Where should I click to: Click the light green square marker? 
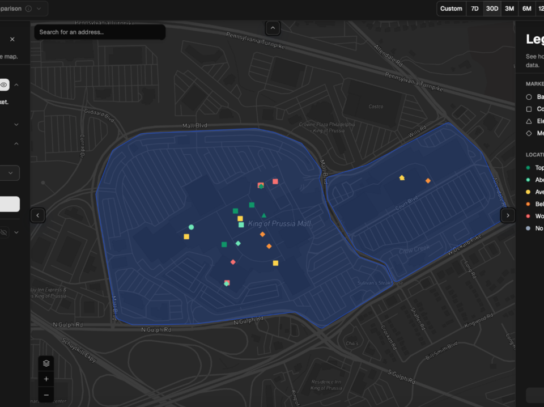[241, 225]
